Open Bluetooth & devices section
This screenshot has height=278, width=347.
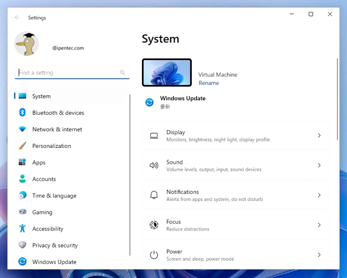coord(72,113)
